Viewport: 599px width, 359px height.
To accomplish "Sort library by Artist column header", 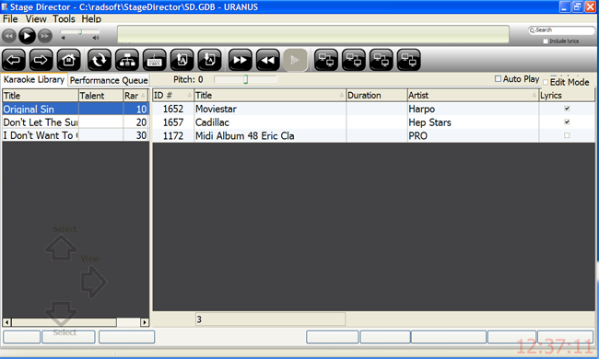I will pos(473,96).
